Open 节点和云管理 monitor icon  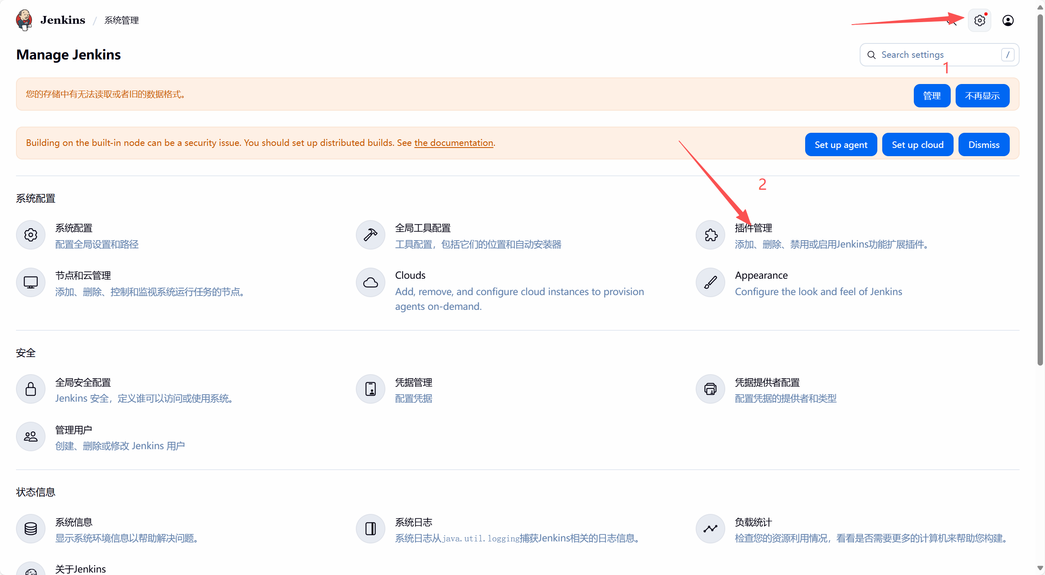pos(31,282)
